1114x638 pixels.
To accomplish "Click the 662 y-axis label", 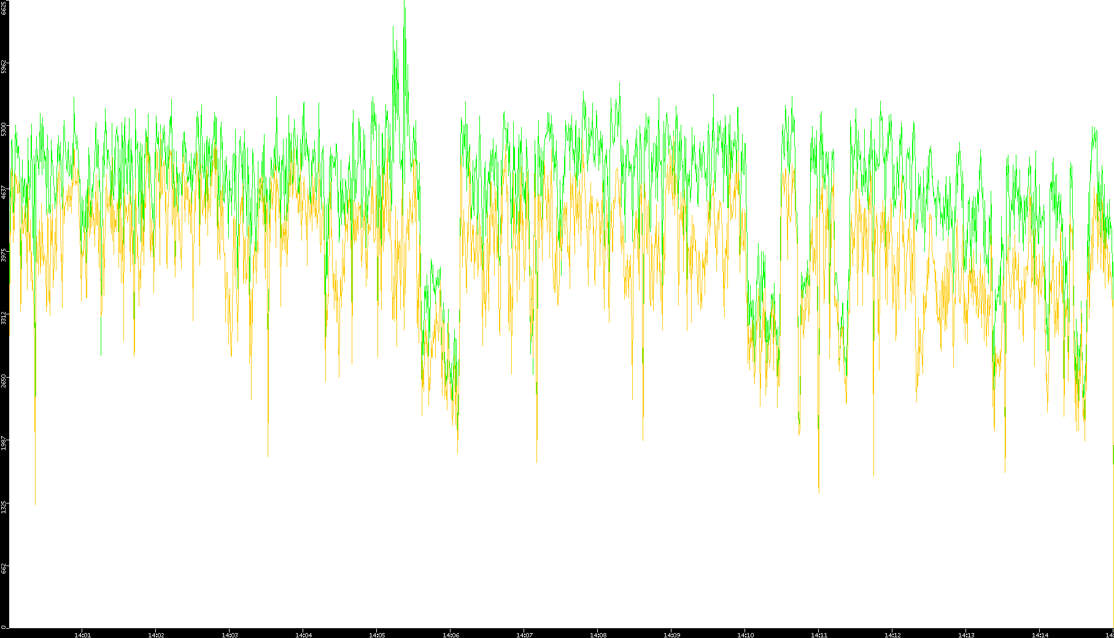I will pyautogui.click(x=4, y=569).
